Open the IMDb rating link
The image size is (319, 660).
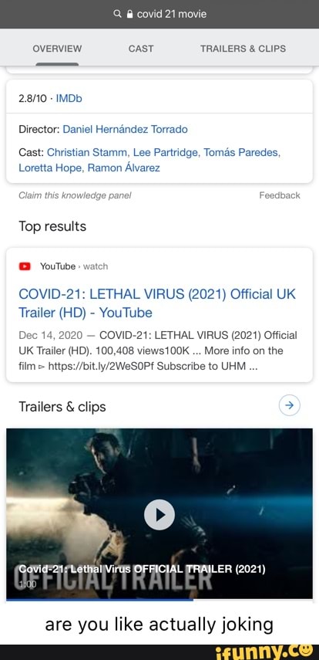pos(69,99)
